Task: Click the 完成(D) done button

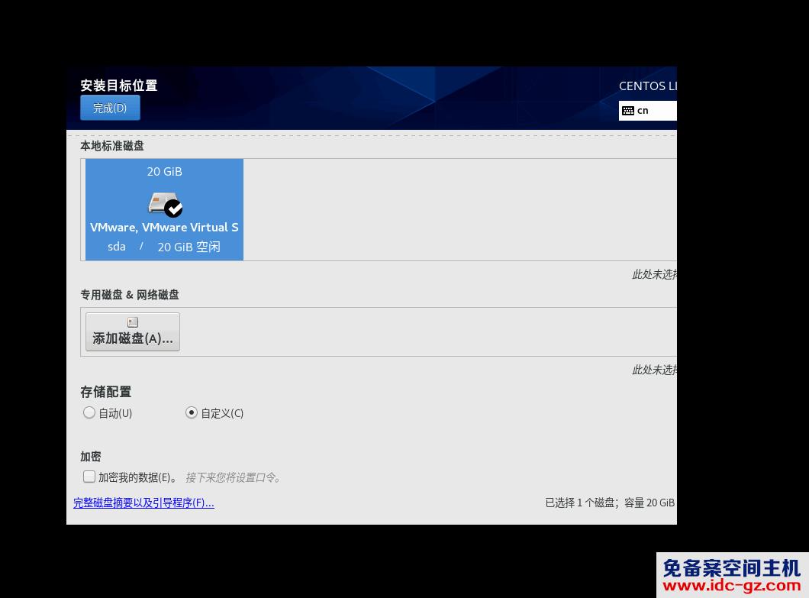Action: (x=110, y=108)
